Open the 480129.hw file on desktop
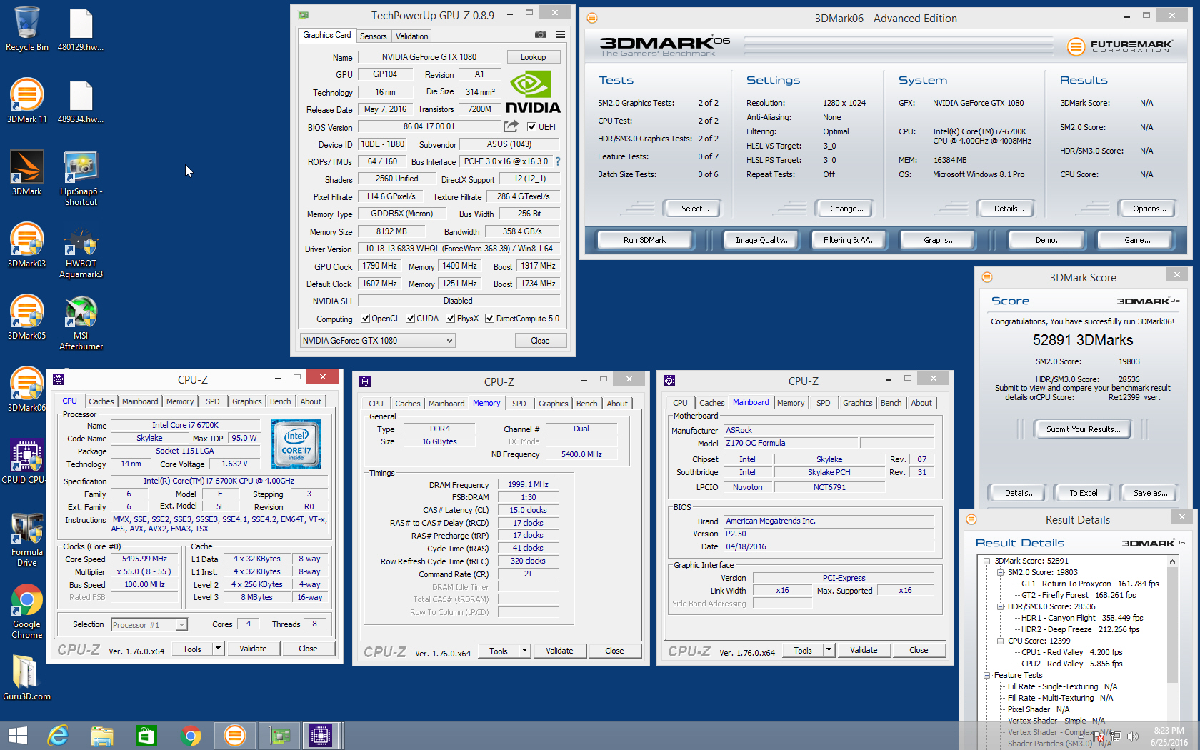This screenshot has height=750, width=1200. pyautogui.click(x=81, y=29)
